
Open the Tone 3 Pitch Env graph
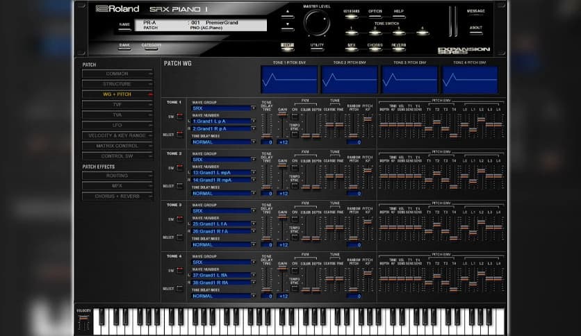tap(409, 80)
